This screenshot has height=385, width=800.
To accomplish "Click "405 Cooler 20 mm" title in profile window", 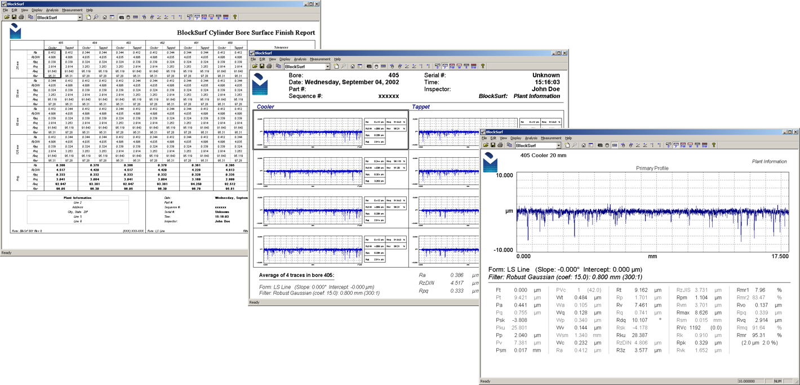I will tap(544, 155).
